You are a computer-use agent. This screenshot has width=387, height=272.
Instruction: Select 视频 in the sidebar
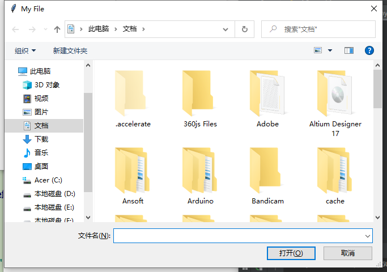coord(41,99)
